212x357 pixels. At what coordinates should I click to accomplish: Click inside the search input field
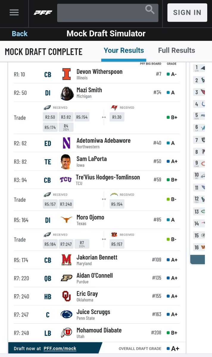pos(101,13)
